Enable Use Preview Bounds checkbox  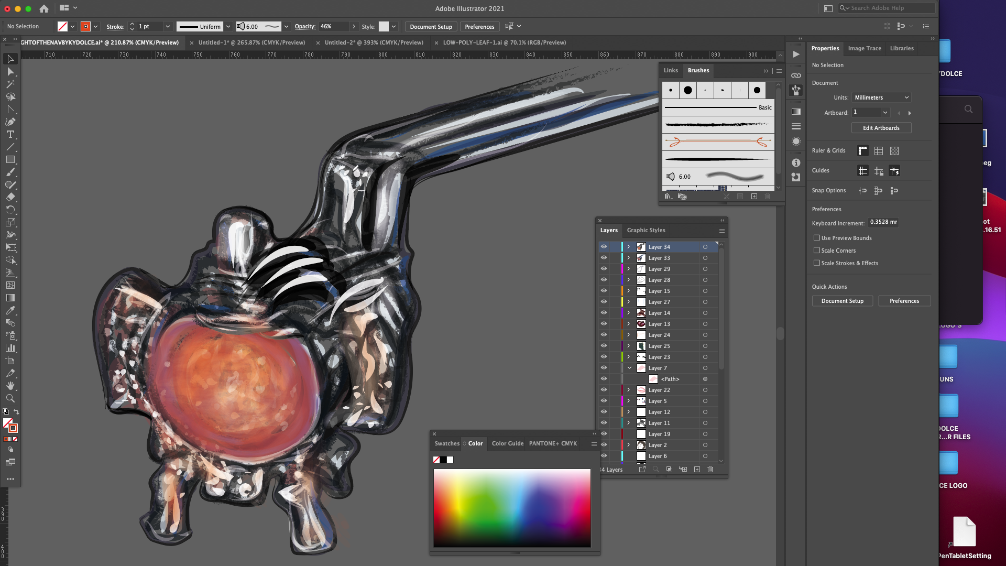pos(816,238)
